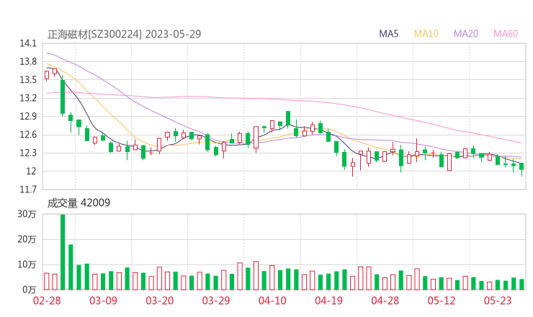Click the MA60 legend label

pyautogui.click(x=506, y=34)
